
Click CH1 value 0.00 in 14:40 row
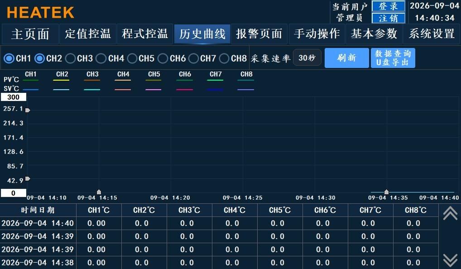96,223
